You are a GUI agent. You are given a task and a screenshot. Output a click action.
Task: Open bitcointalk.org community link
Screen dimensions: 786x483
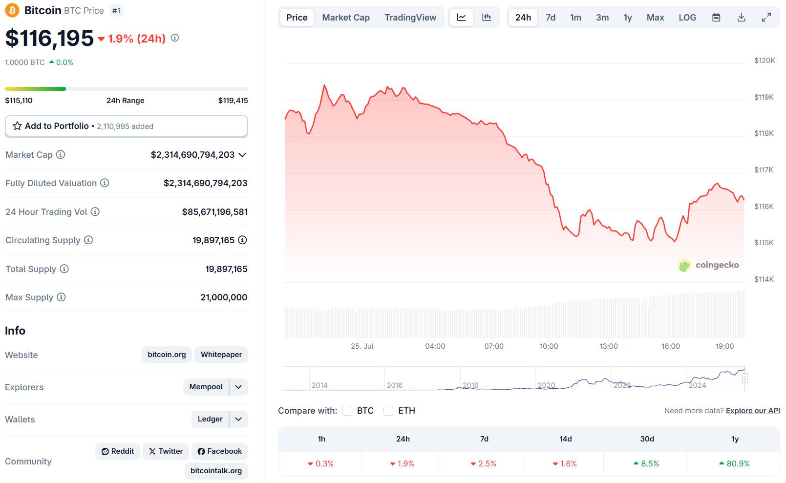point(216,471)
